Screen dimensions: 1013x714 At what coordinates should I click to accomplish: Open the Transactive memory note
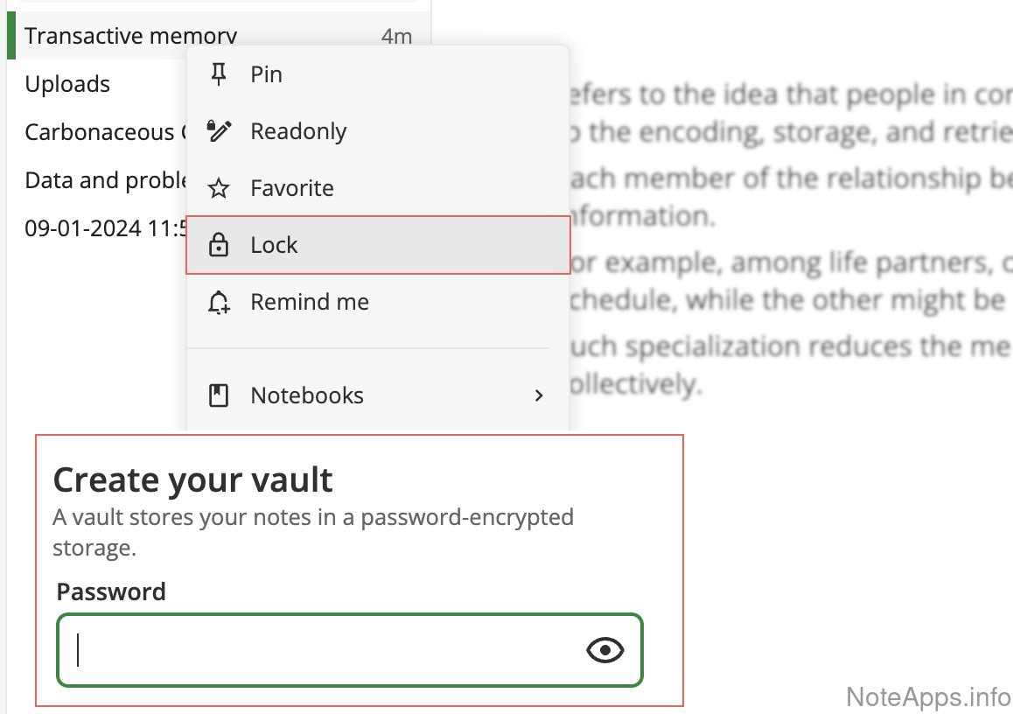pyautogui.click(x=131, y=36)
